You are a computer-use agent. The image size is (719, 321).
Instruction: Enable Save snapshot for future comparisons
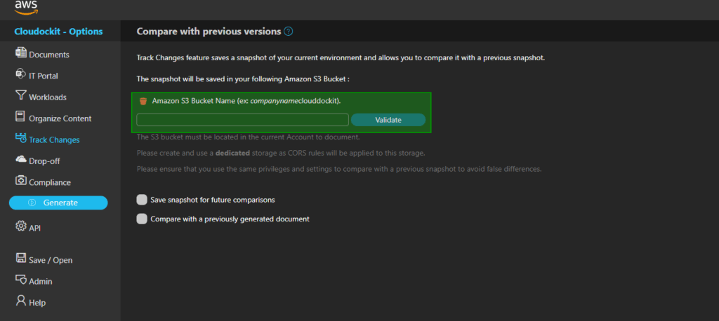[x=143, y=200]
